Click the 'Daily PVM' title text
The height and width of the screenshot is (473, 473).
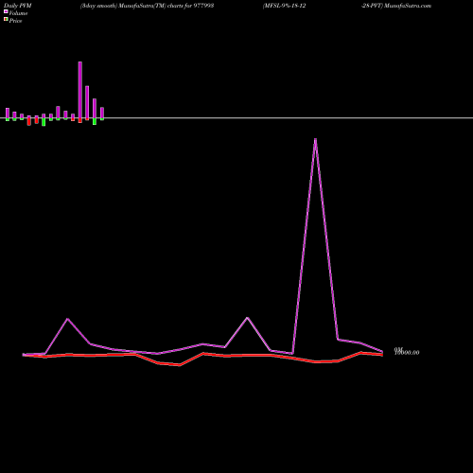tap(18, 6)
